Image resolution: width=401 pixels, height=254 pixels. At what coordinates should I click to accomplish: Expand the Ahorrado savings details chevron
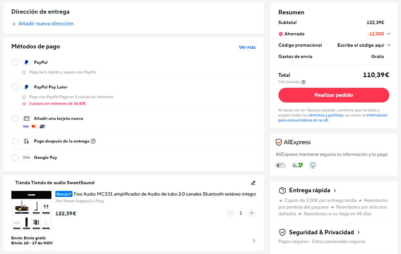[389, 34]
